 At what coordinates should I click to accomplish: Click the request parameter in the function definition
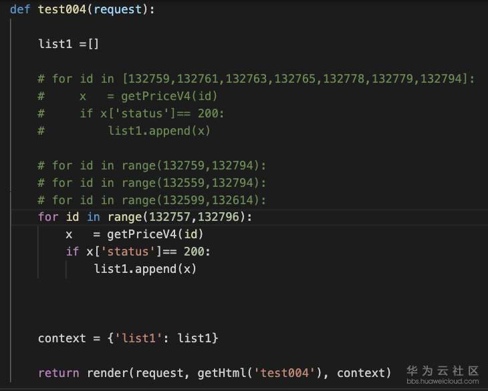click(118, 10)
